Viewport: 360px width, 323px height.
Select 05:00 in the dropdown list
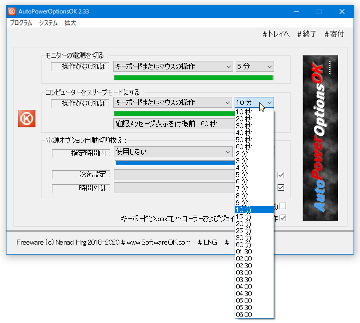coord(254,301)
